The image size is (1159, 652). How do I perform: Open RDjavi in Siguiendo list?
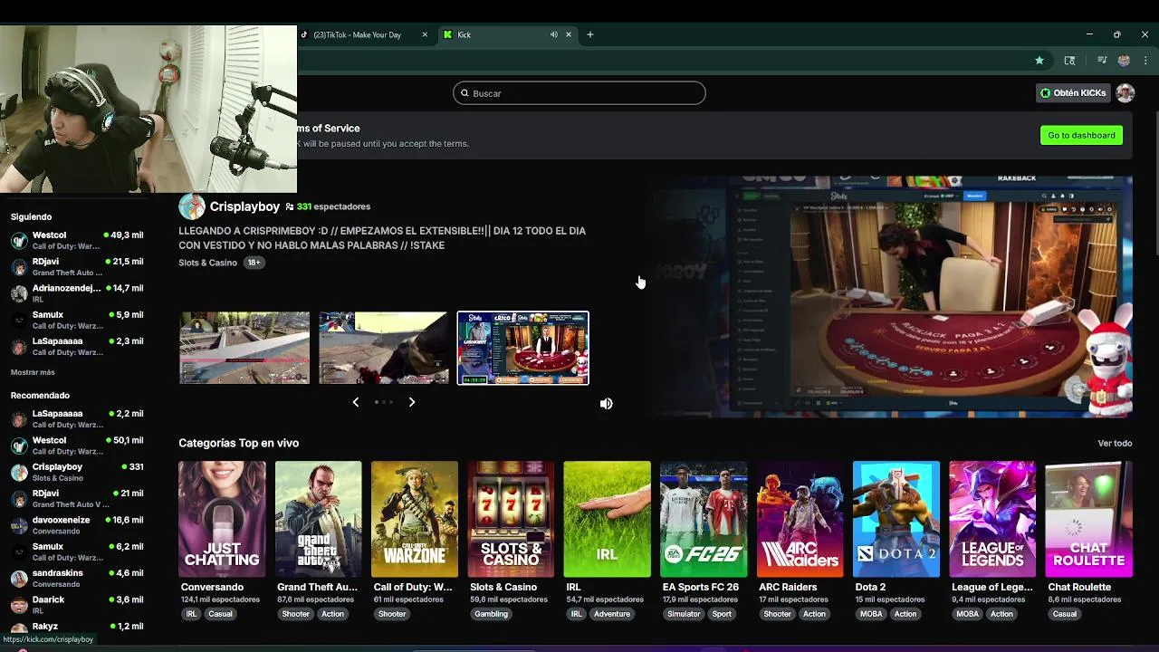coord(77,266)
